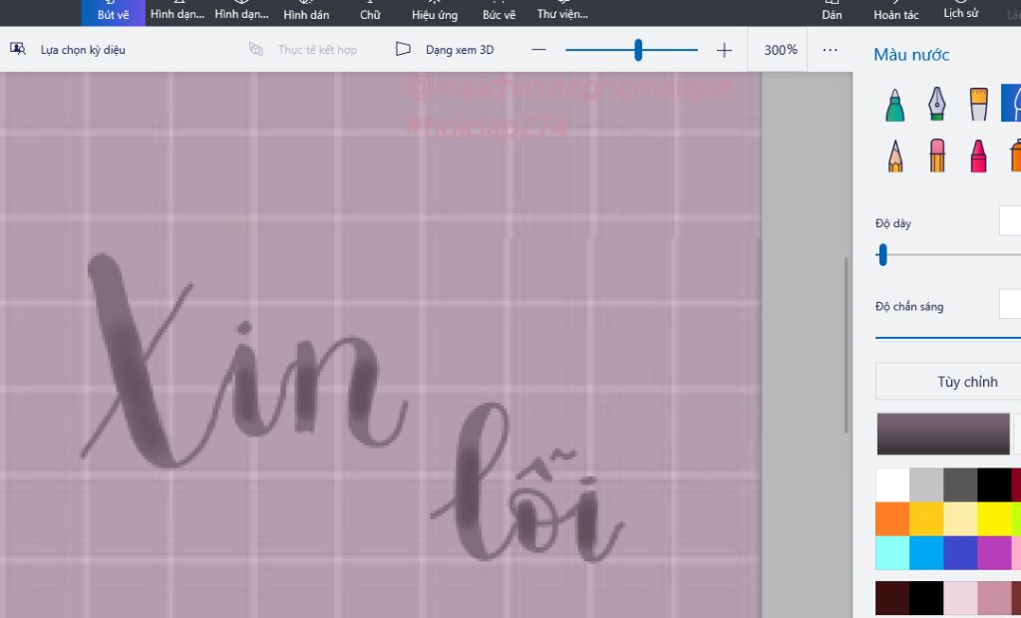This screenshot has width=1021, height=618.
Task: Pick the gold yellow-orange swatch
Action: tap(926, 519)
